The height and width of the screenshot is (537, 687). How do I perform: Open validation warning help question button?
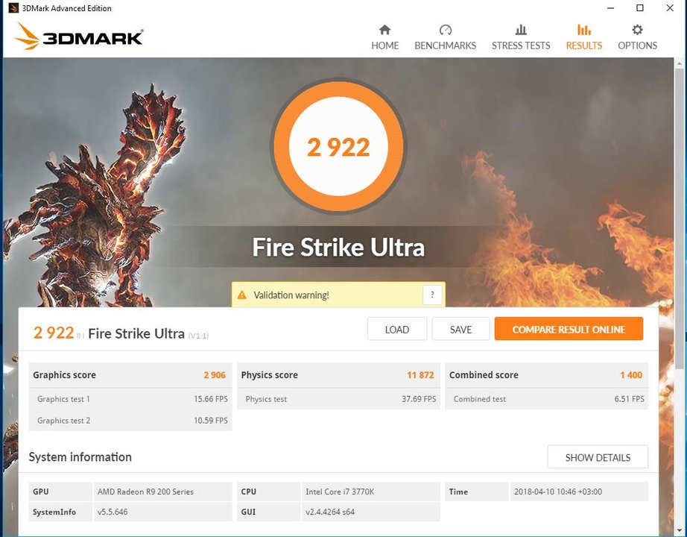click(432, 295)
